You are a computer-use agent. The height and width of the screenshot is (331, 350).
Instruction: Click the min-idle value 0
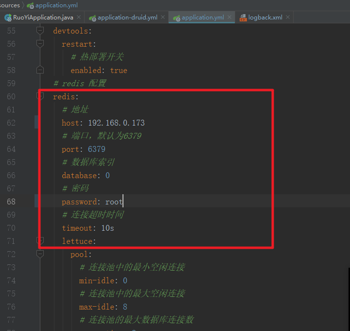coord(125,281)
